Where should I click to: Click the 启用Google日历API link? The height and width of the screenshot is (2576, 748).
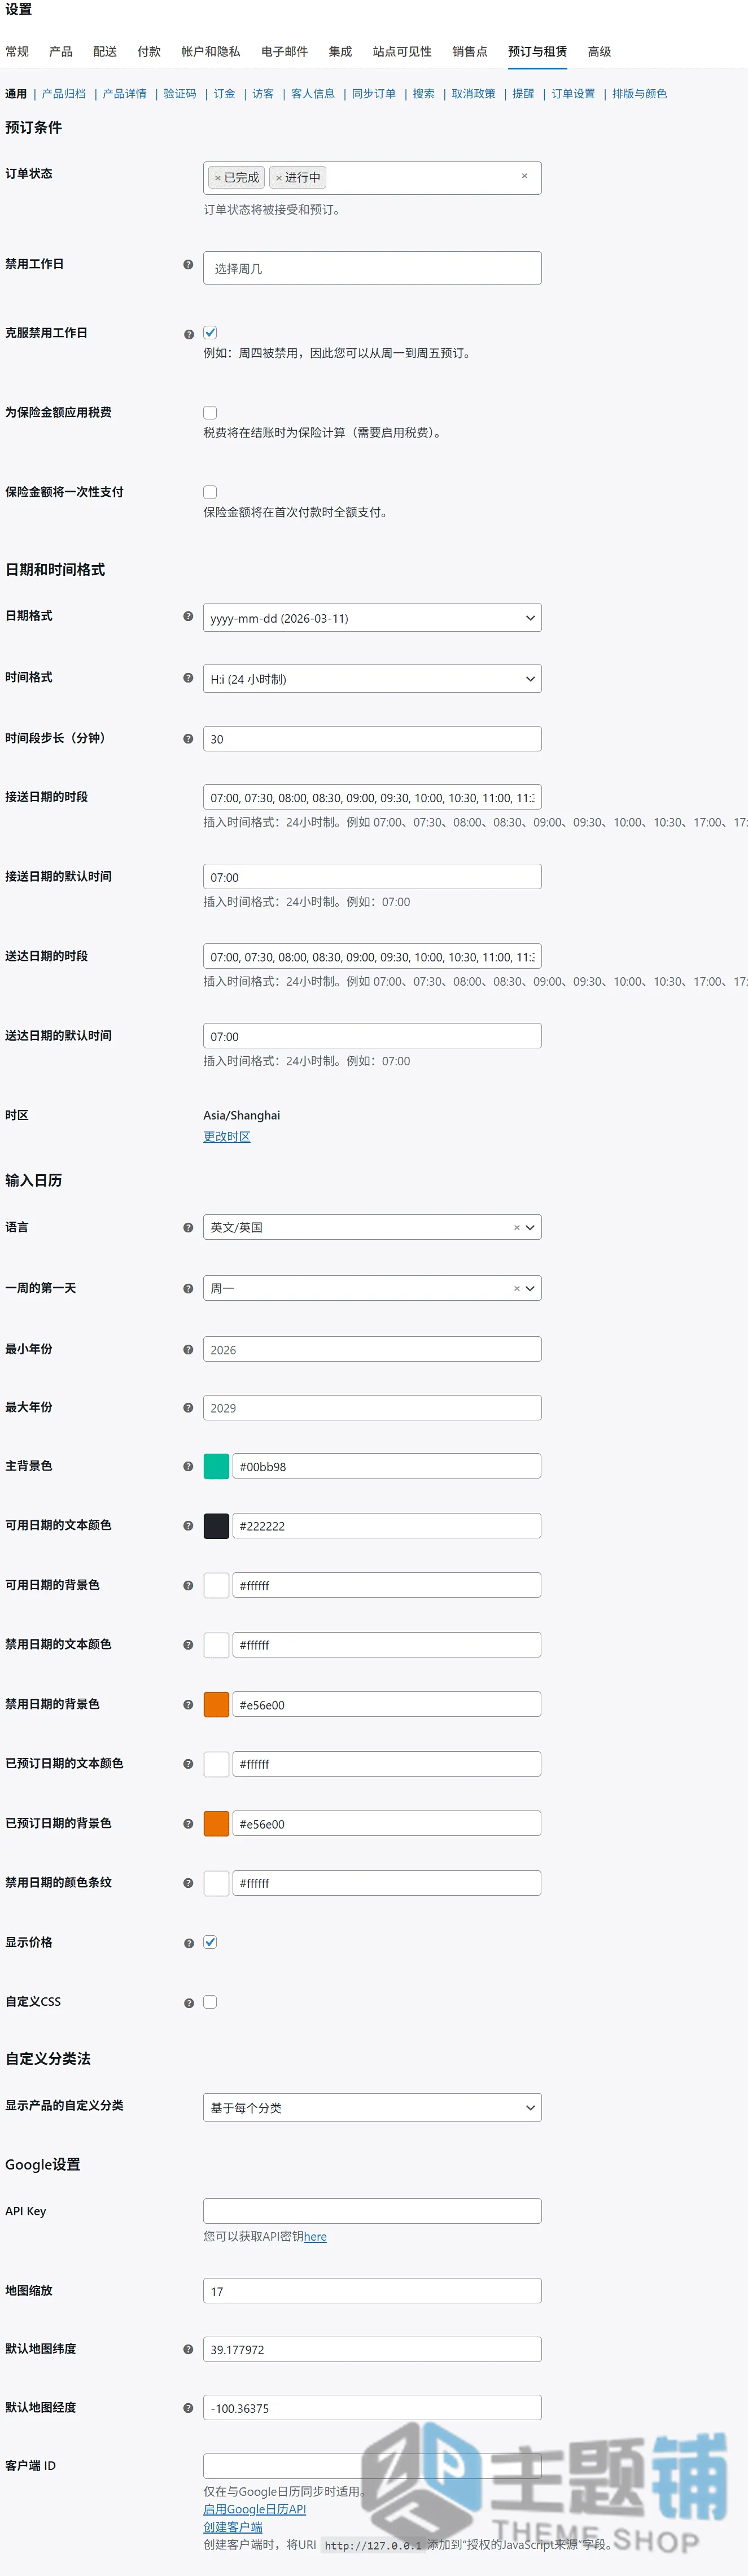[255, 2509]
